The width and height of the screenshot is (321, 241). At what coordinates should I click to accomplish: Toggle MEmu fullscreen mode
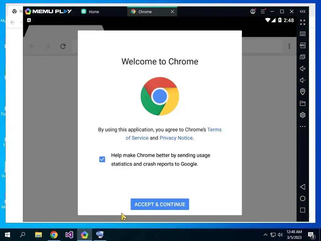303,22
